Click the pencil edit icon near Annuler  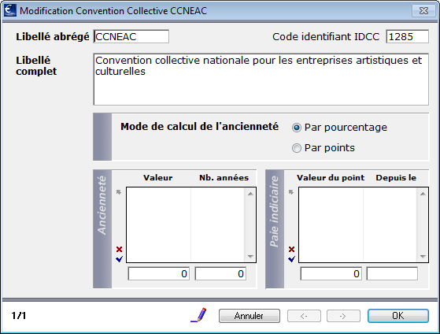[x=198, y=315]
